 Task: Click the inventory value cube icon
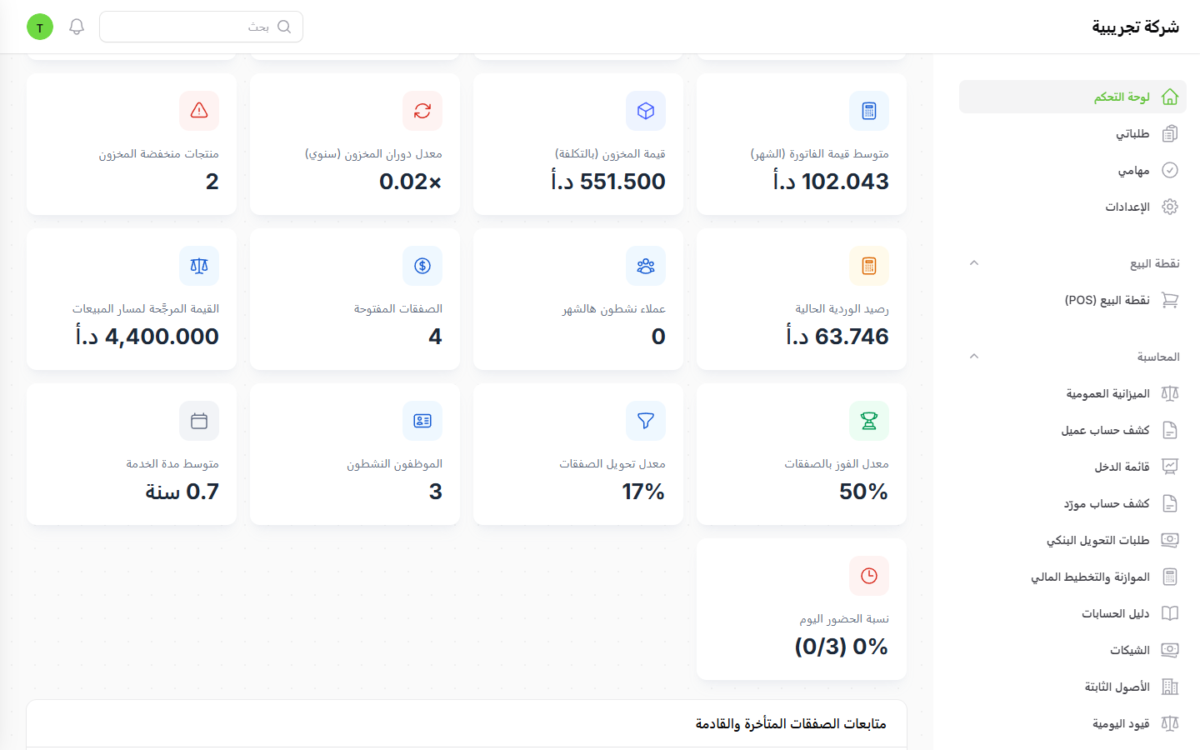(x=646, y=111)
